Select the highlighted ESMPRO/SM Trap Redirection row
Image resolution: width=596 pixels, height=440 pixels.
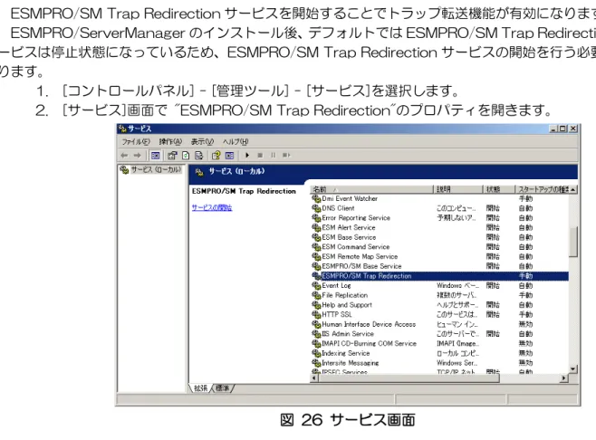[440, 276]
